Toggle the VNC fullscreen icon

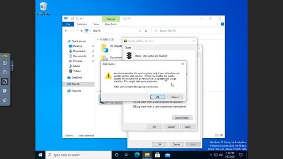click(5, 81)
